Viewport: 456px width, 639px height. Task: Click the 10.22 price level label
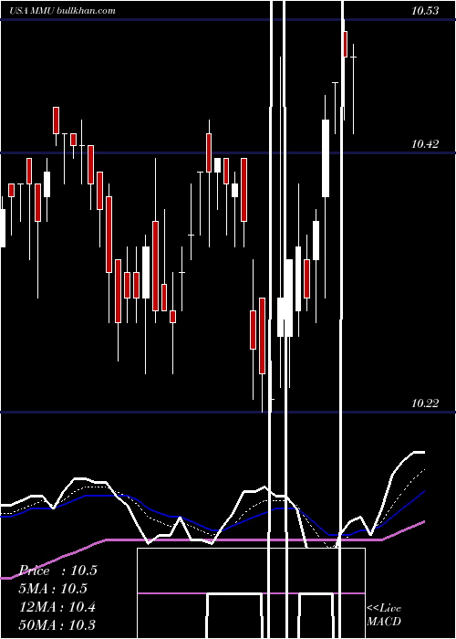[425, 403]
